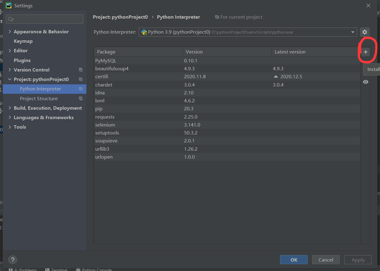Toggle the show early releases eye icon
The height and width of the screenshot is (271, 380).
click(x=365, y=82)
